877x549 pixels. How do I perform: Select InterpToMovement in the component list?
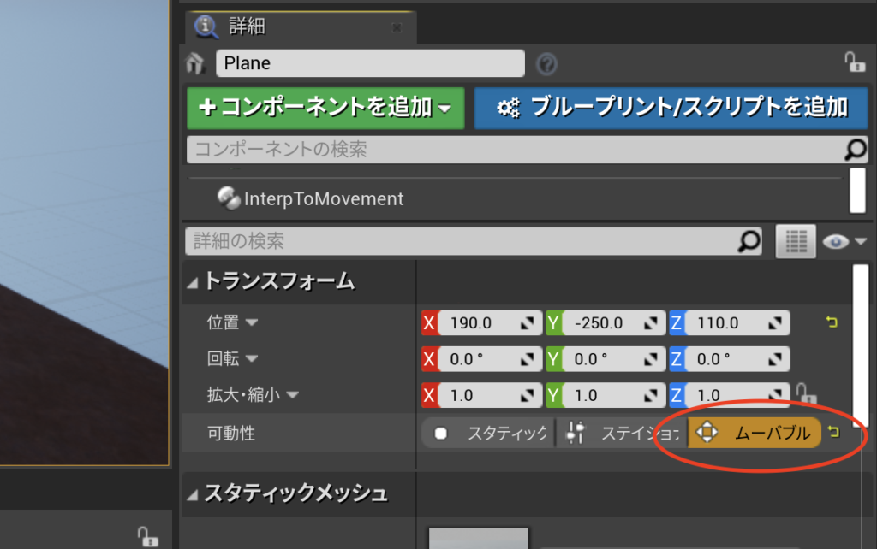(323, 198)
